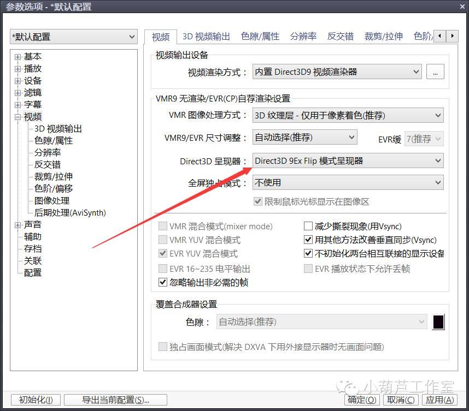Toggle 用其他方法改善垂直同步(Vsync) checkbox

tap(308, 240)
